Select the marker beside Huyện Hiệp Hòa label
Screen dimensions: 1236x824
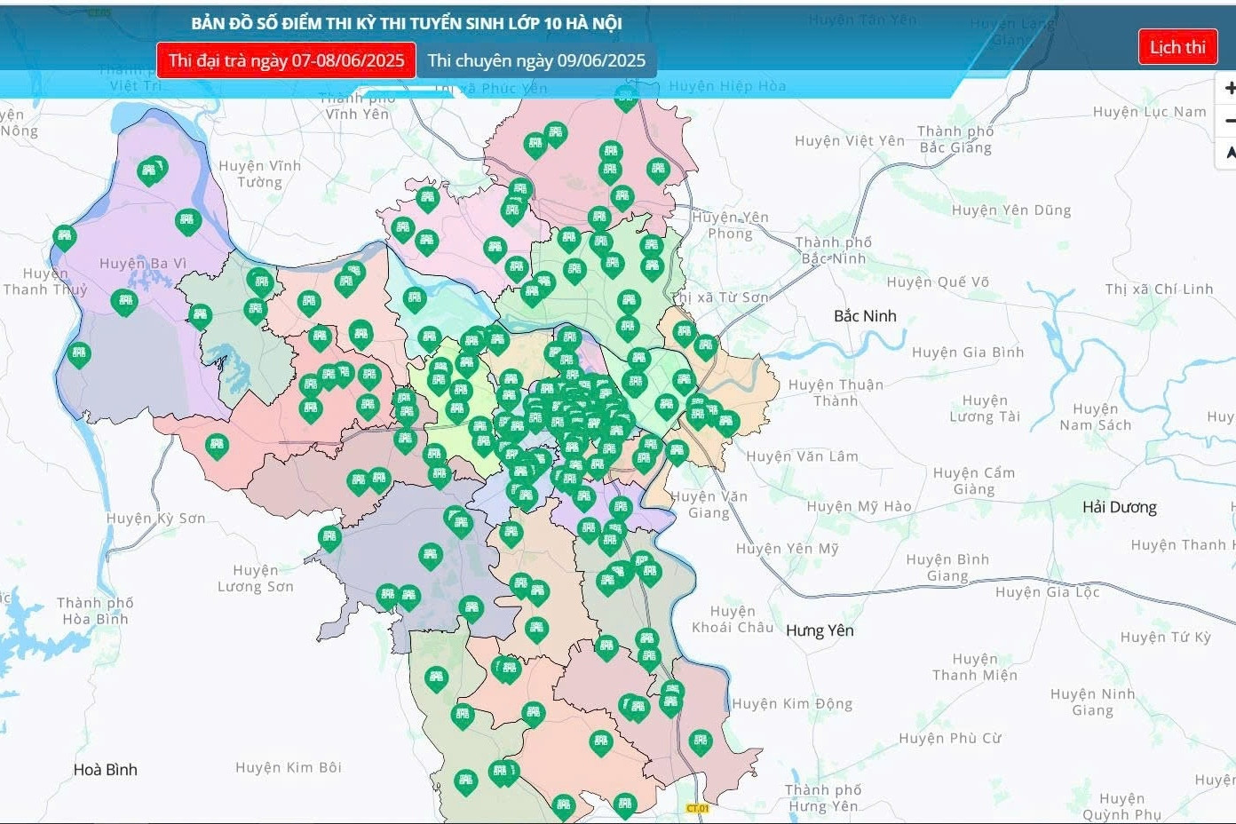(626, 96)
